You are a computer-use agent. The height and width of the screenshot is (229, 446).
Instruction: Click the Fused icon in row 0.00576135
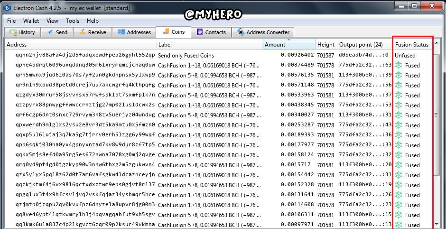pyautogui.click(x=399, y=76)
